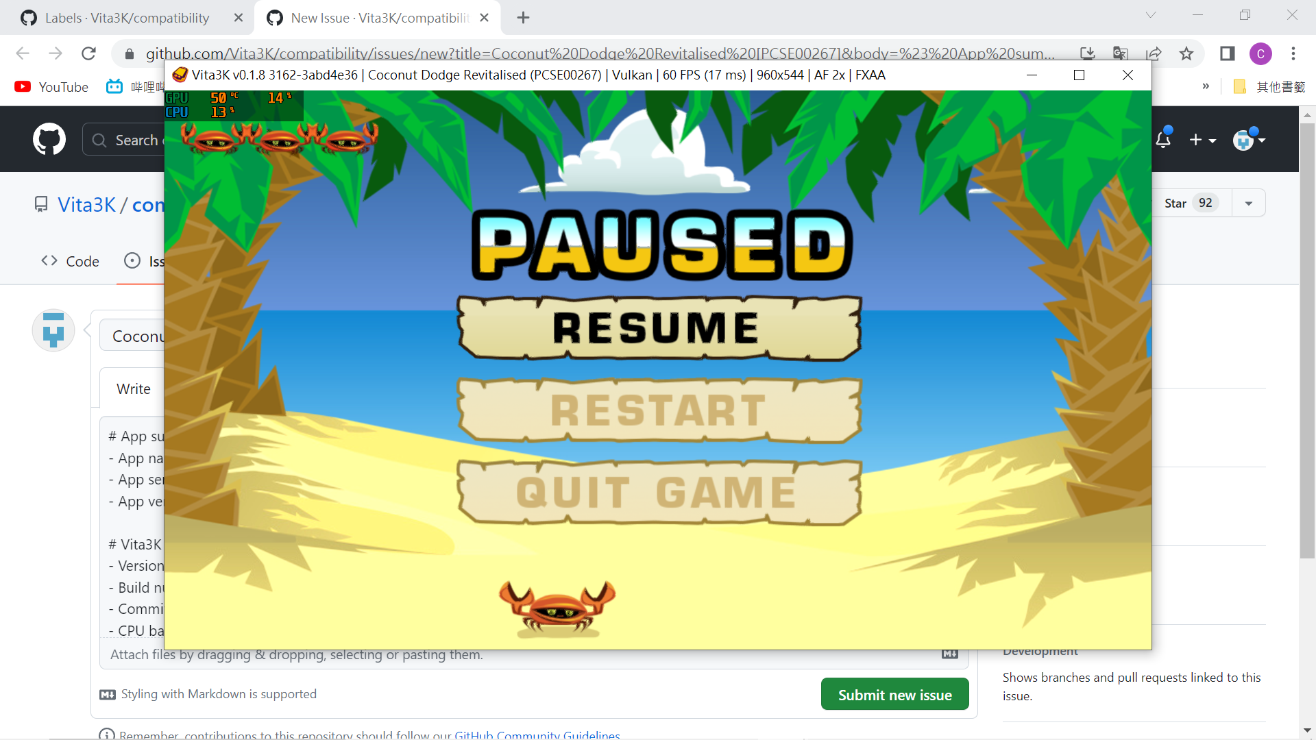Bookmark this page using the star icon

pos(1186,53)
